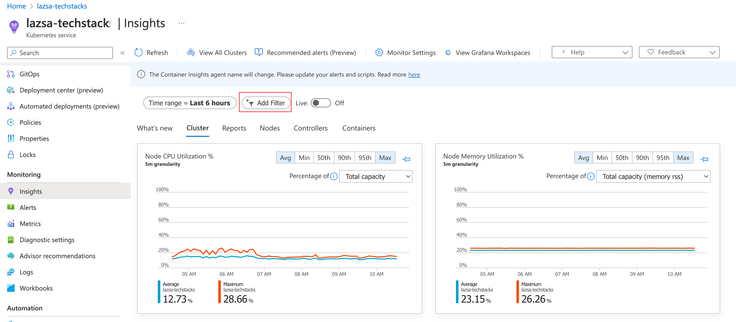Toggle Max on the CPU Utilization chart
736x322 pixels.
pyautogui.click(x=385, y=158)
